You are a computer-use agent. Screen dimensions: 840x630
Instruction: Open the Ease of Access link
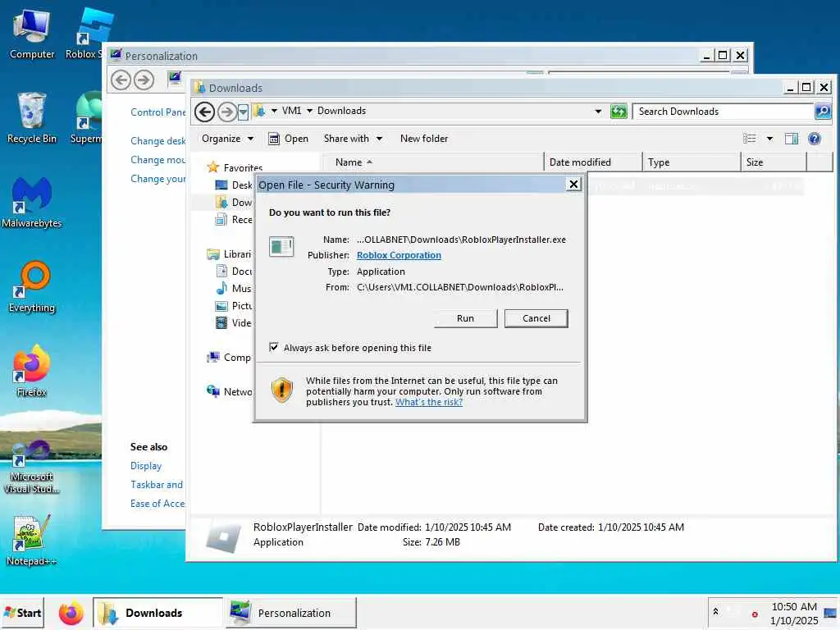157,504
